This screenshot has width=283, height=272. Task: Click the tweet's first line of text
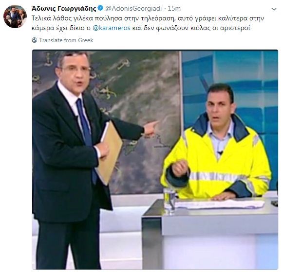click(x=148, y=18)
